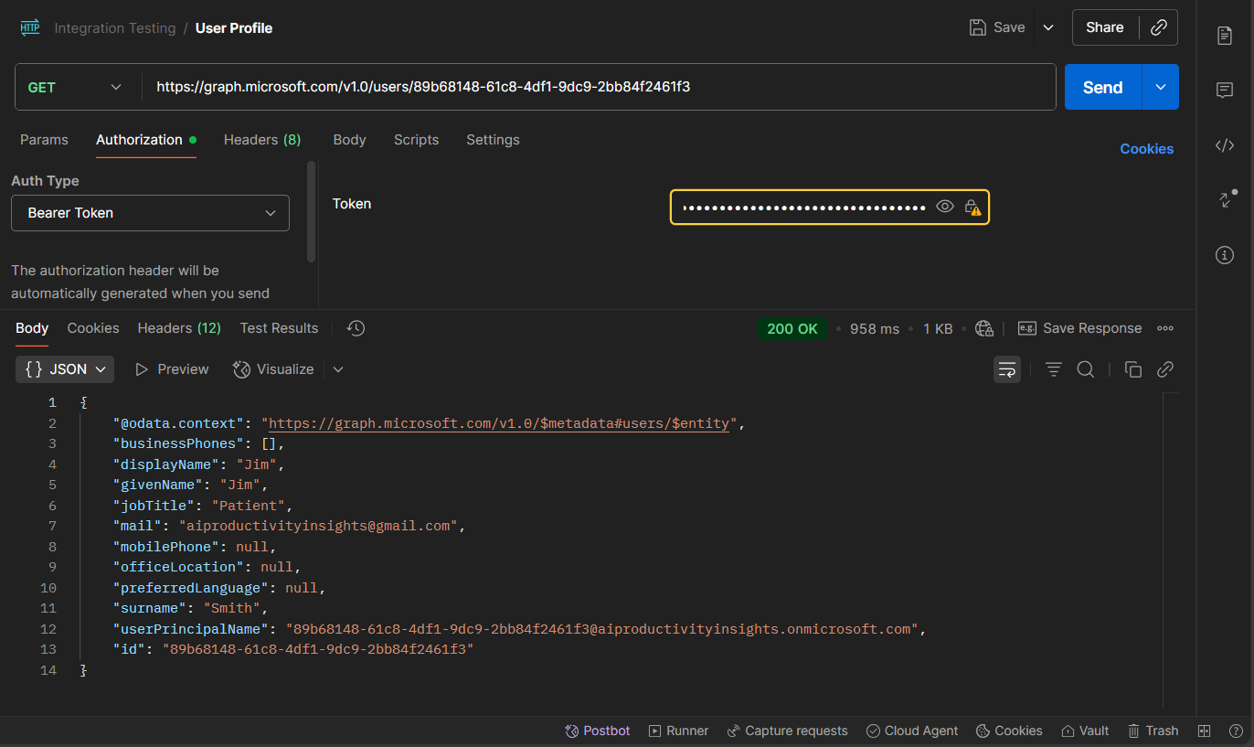Open the Code snippet icon in sidebar

(x=1225, y=145)
